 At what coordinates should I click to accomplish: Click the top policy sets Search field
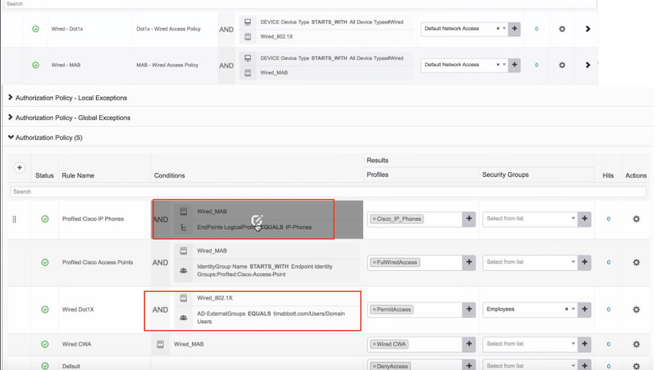299,4
